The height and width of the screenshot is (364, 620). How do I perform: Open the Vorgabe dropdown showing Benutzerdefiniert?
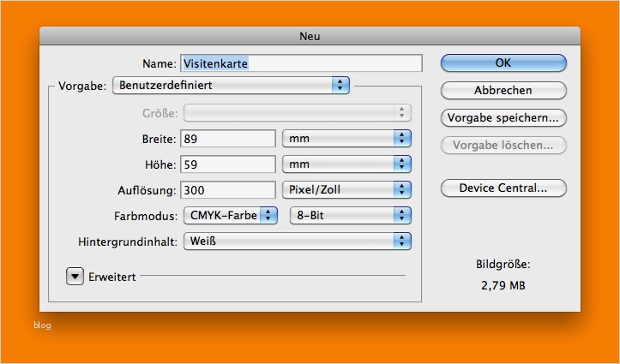[x=231, y=86]
